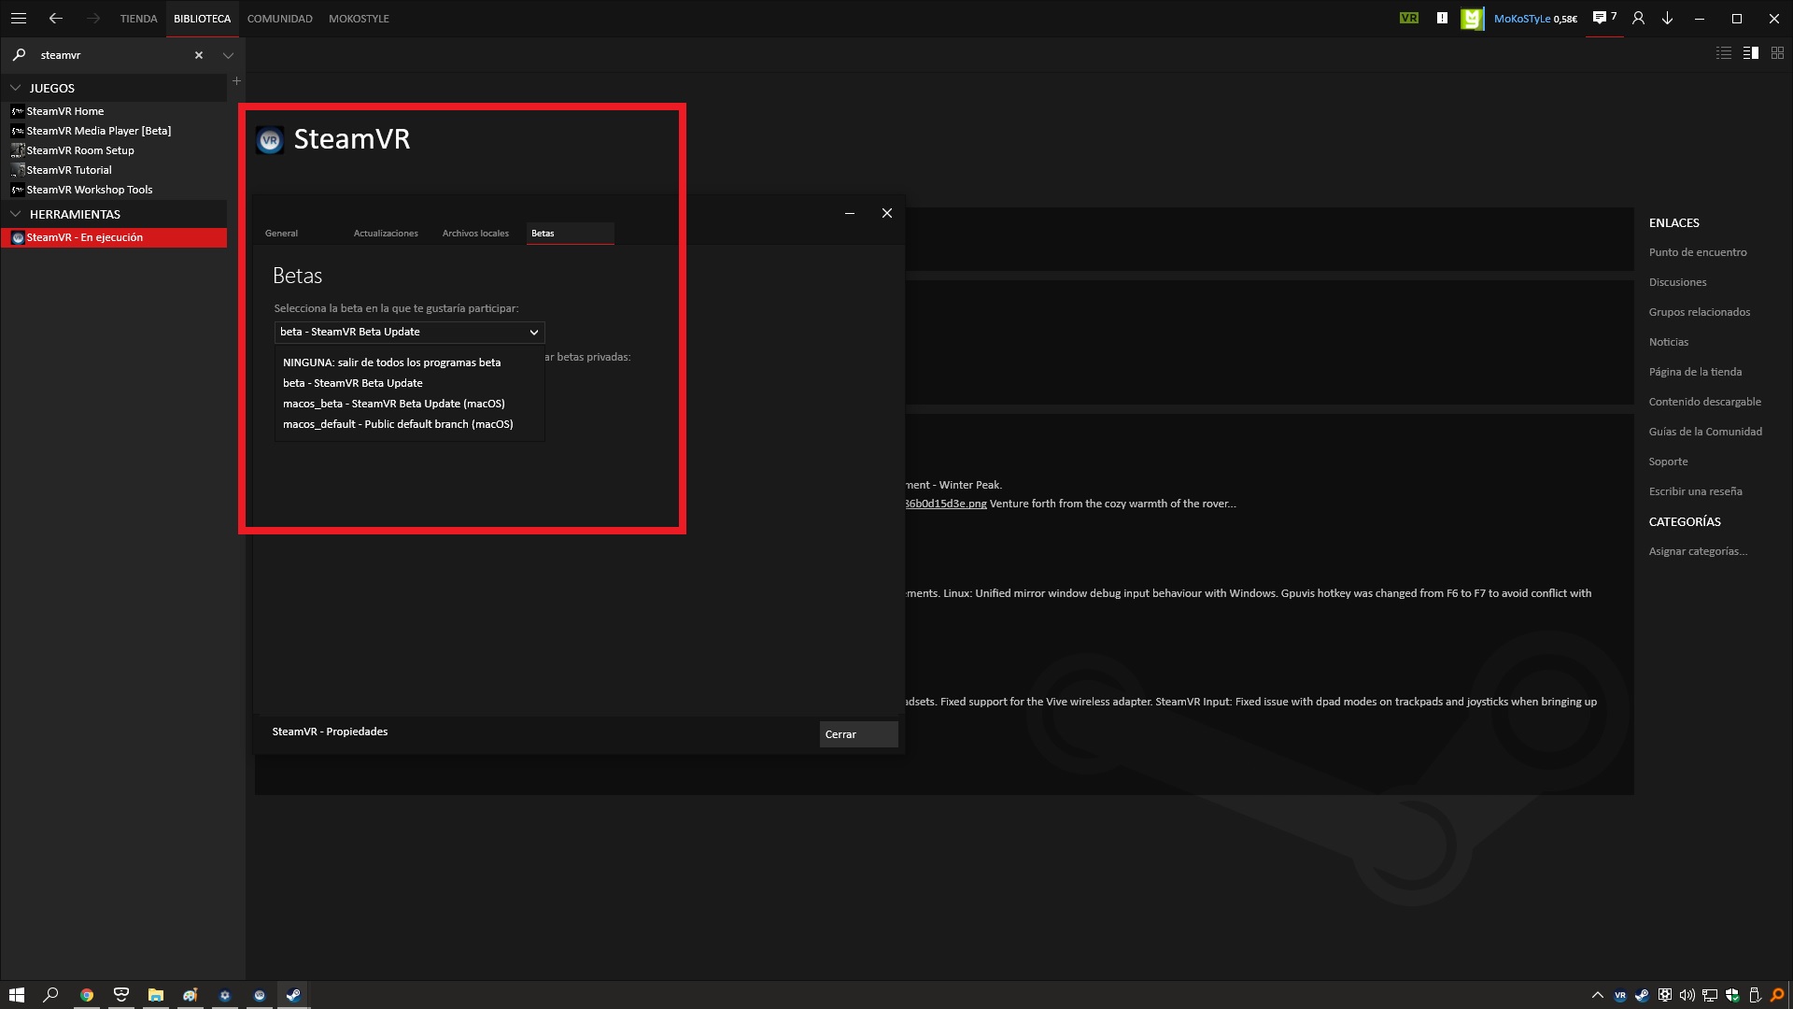Click the hamburger menu icon at top-left

(18, 18)
